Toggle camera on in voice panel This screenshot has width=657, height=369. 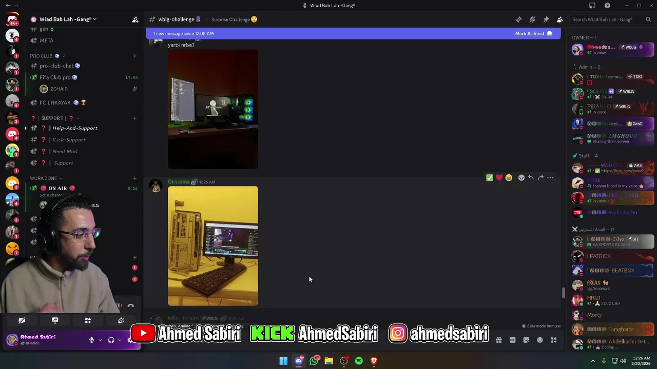click(x=22, y=320)
